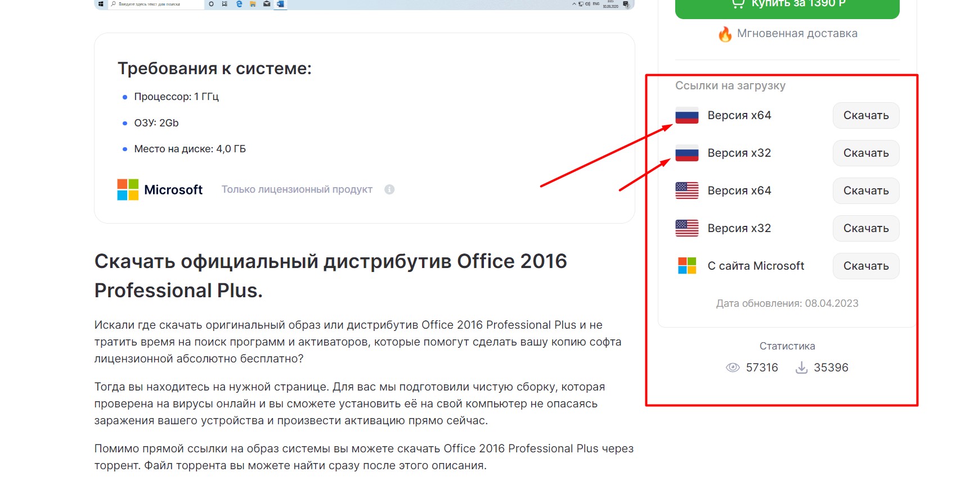Click the eye views icon in Статистика
The width and height of the screenshot is (965, 481).
[733, 367]
